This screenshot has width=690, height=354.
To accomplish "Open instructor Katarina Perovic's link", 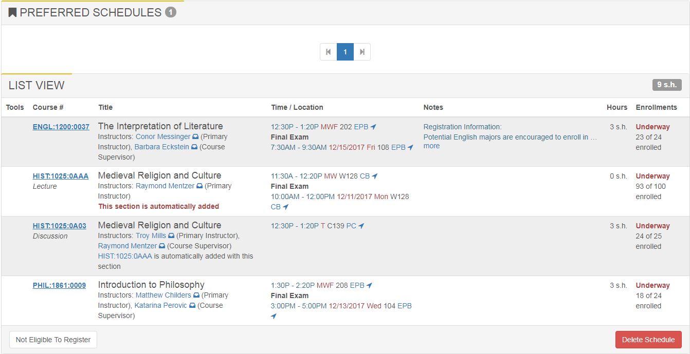I will (x=161, y=306).
